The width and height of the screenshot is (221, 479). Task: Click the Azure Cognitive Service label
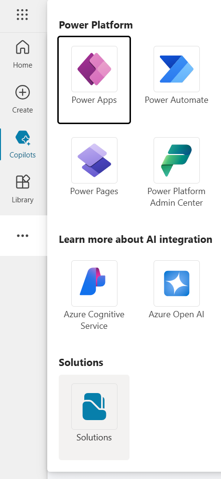94,320
